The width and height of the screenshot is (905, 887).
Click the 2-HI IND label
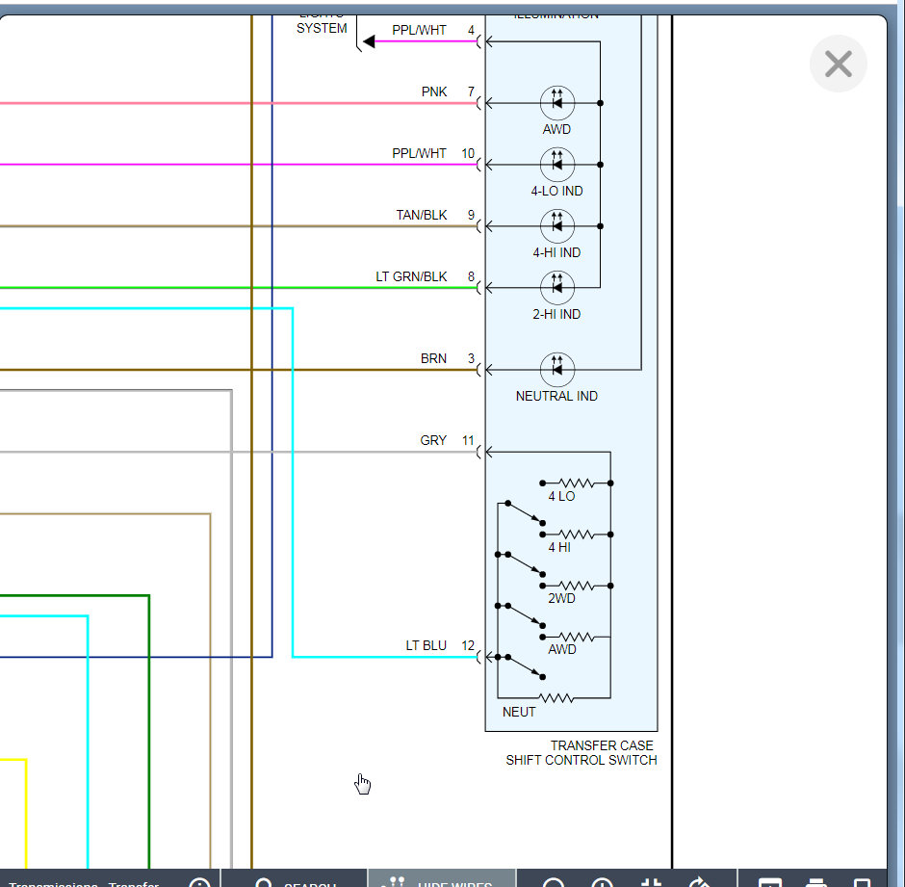(x=557, y=314)
